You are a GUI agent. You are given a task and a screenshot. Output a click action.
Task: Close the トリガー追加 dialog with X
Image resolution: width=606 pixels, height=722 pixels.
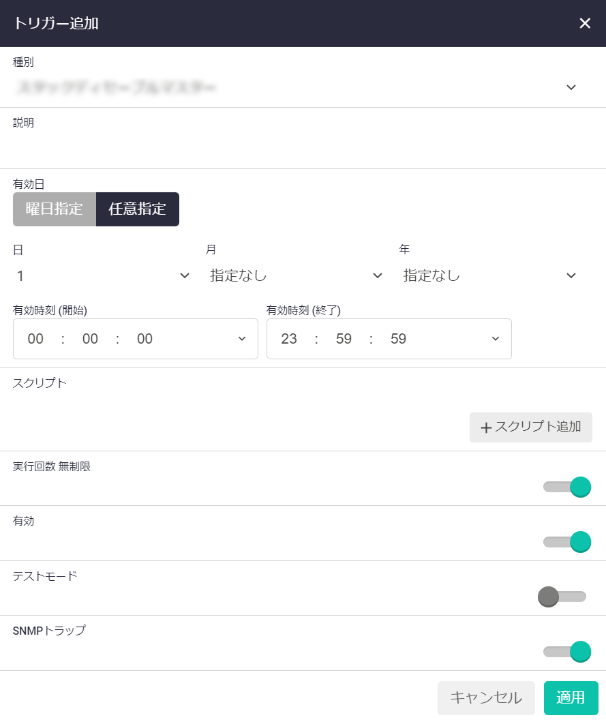point(585,23)
